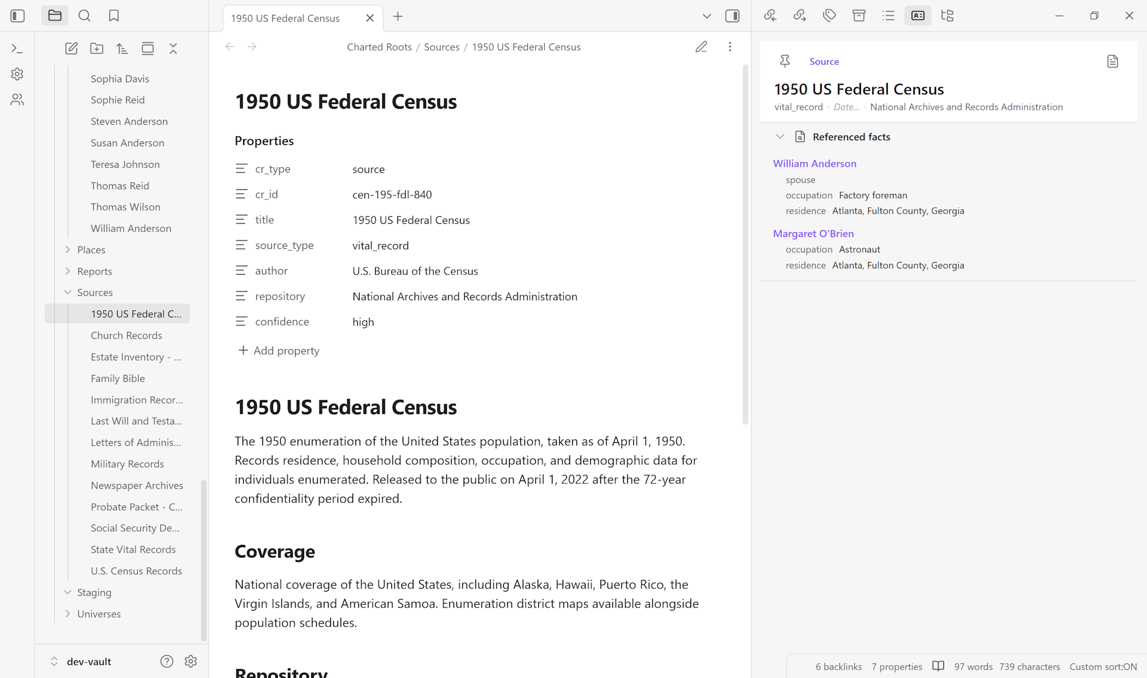Open Margaret O'Brien referenced fact link
This screenshot has height=678, width=1147.
click(x=813, y=233)
